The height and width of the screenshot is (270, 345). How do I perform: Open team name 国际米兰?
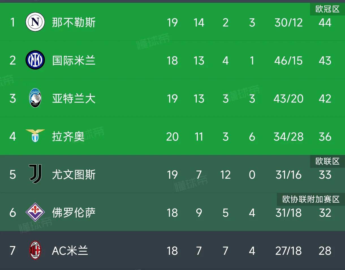74,61
